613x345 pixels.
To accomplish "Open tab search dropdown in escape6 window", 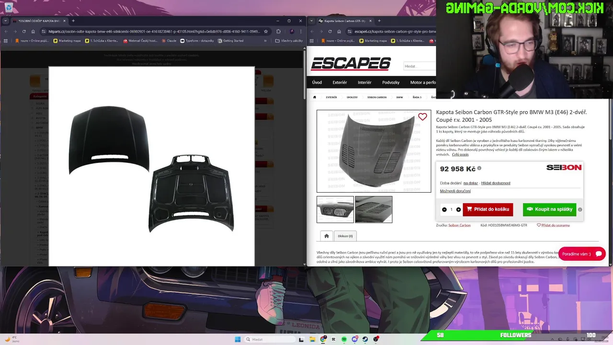I will [312, 21].
